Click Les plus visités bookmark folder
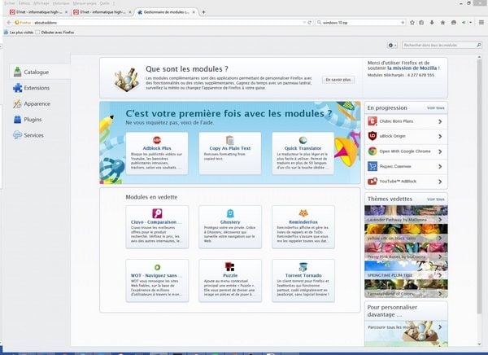The height and width of the screenshot is (355, 488). pyautogui.click(x=19, y=33)
